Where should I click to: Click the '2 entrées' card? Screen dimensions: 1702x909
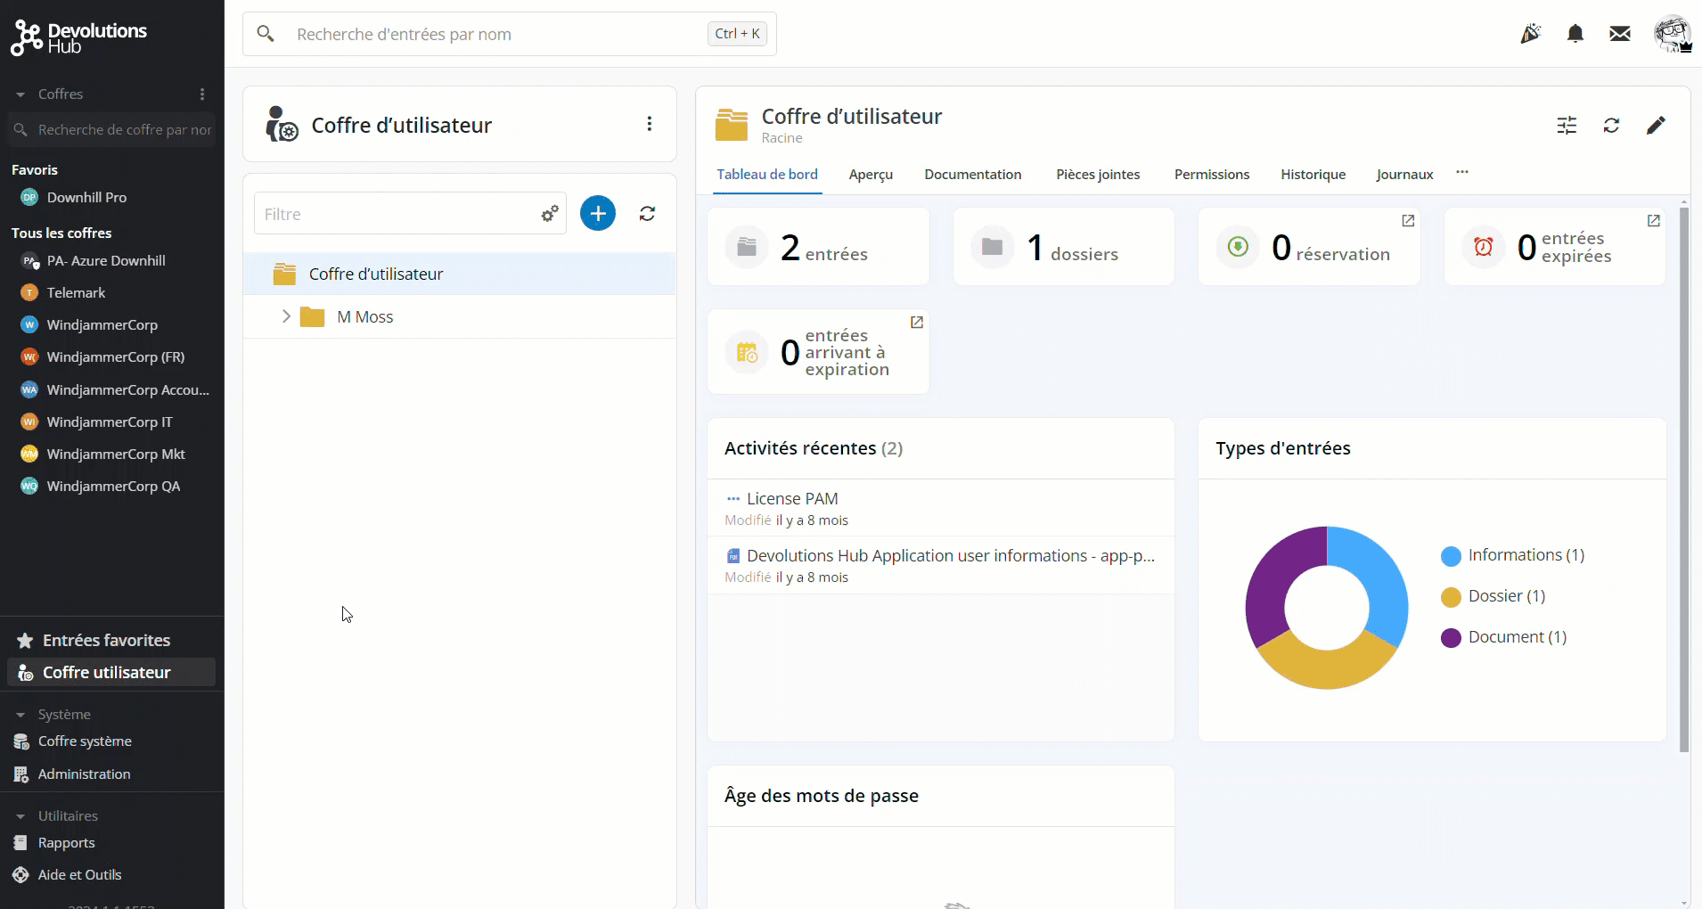click(818, 247)
